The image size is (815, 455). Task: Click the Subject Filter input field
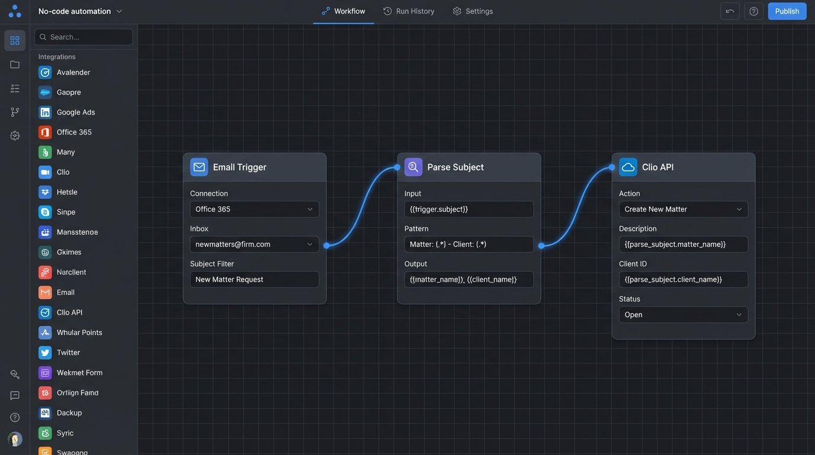click(254, 279)
